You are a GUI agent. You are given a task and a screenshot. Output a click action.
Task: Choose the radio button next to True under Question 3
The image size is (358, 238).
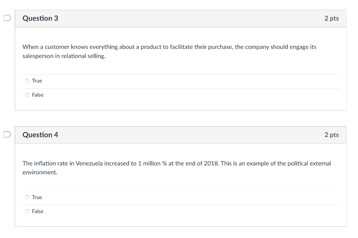[x=27, y=80]
